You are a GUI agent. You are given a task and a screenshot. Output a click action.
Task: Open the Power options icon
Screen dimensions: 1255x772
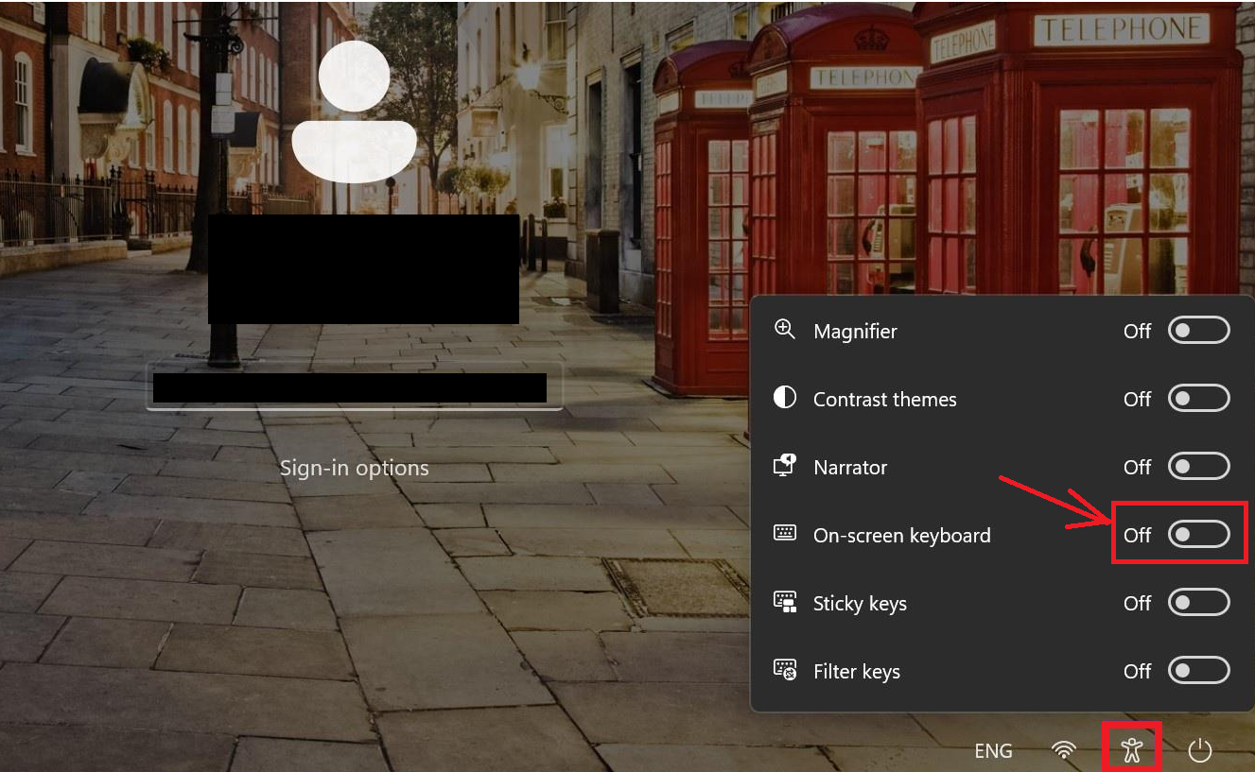coord(1199,751)
